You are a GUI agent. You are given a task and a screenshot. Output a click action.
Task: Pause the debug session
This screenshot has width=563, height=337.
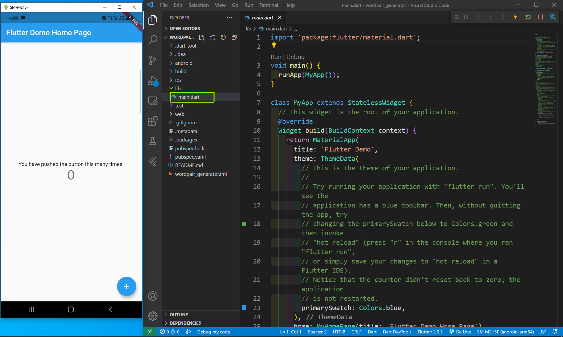click(x=466, y=17)
